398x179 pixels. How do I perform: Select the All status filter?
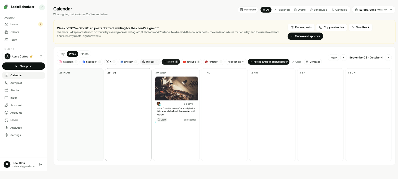click(x=266, y=10)
